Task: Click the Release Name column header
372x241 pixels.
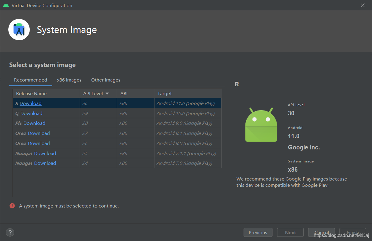Action: click(46, 94)
